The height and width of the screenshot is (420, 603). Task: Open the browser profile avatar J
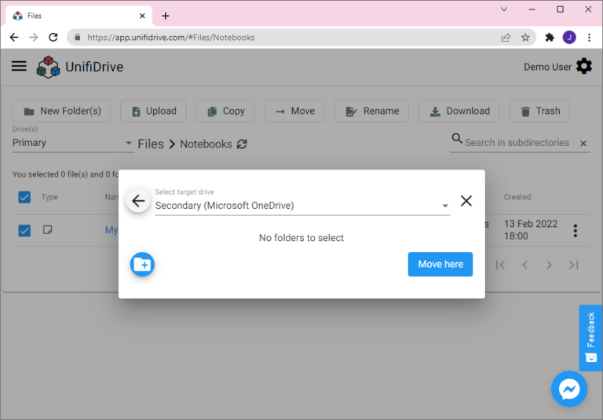tap(569, 38)
